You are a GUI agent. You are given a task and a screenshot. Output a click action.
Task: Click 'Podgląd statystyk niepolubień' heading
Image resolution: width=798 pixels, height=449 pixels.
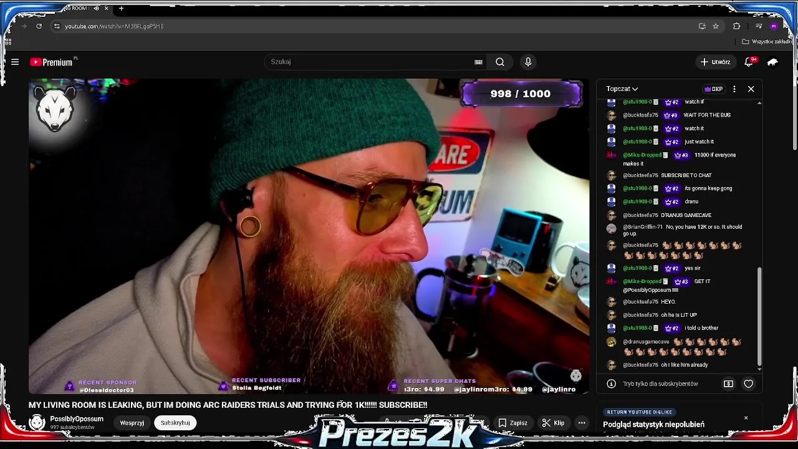click(x=653, y=425)
